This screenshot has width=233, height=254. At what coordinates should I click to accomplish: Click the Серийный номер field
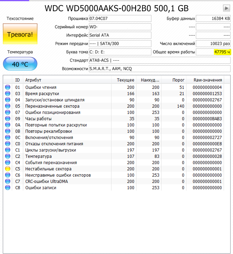(x=120, y=27)
